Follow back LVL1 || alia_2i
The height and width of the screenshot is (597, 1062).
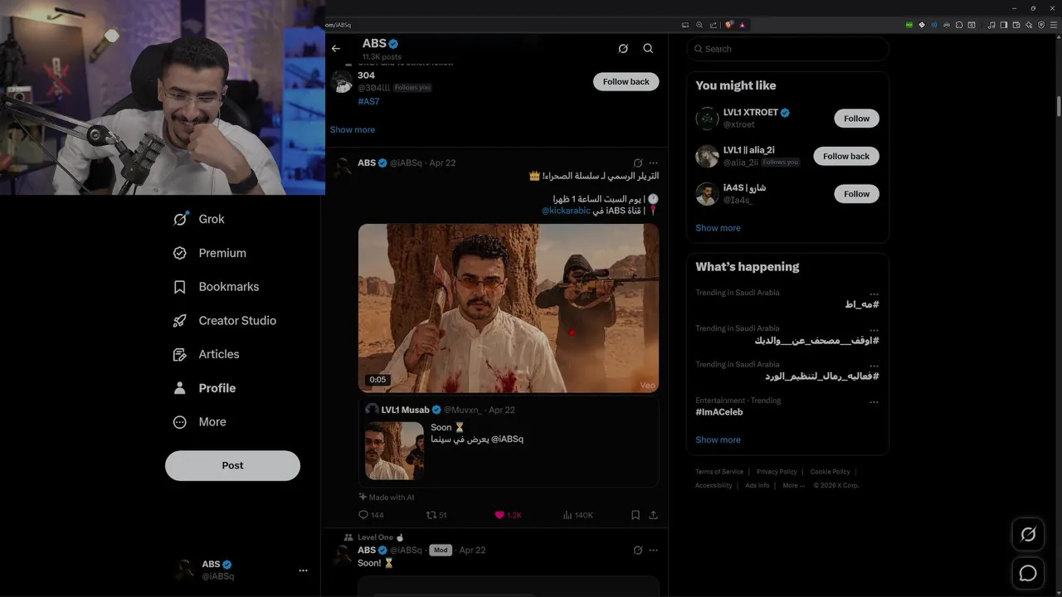(846, 156)
